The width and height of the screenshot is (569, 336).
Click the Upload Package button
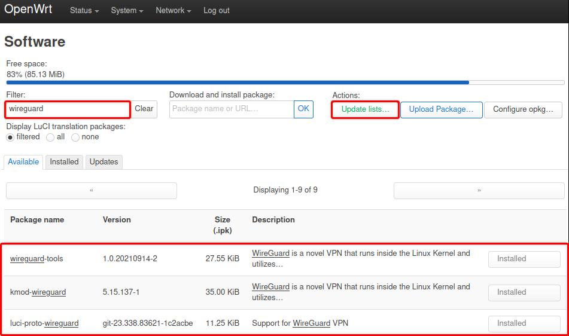pyautogui.click(x=442, y=110)
